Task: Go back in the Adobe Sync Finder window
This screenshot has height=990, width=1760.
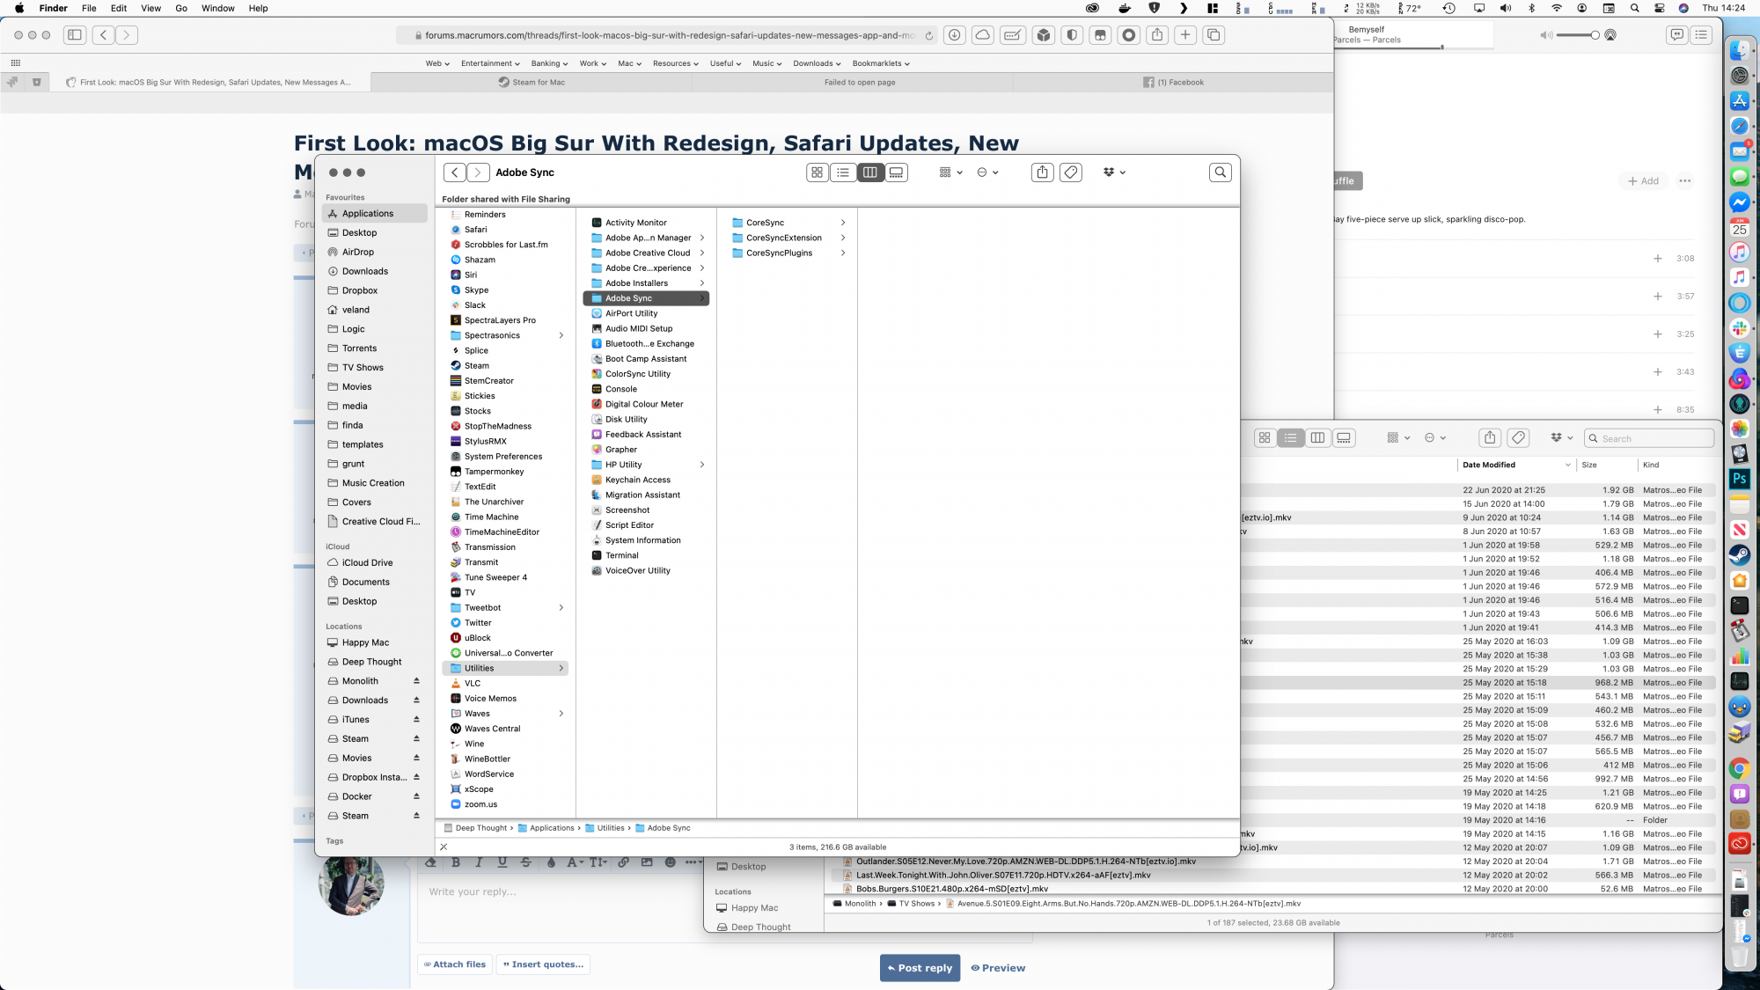Action: 454,172
